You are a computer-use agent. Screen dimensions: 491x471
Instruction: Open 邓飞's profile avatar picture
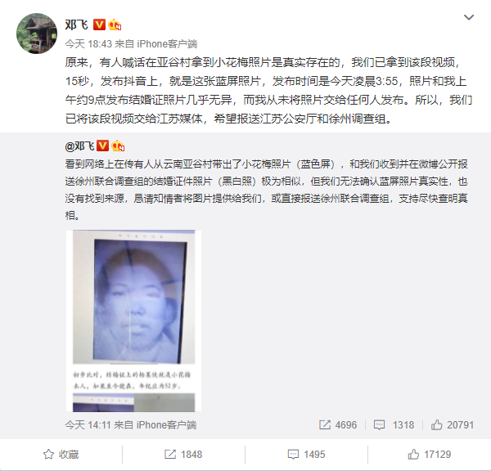(x=37, y=34)
